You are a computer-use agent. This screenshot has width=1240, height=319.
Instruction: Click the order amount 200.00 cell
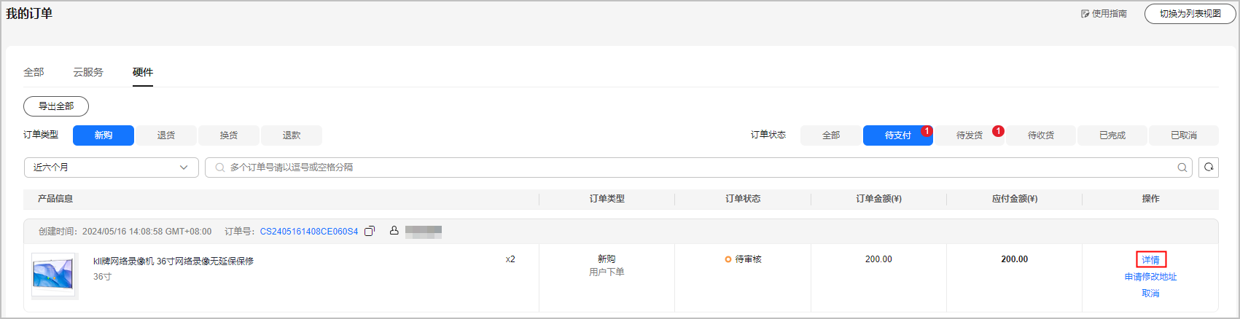[878, 259]
